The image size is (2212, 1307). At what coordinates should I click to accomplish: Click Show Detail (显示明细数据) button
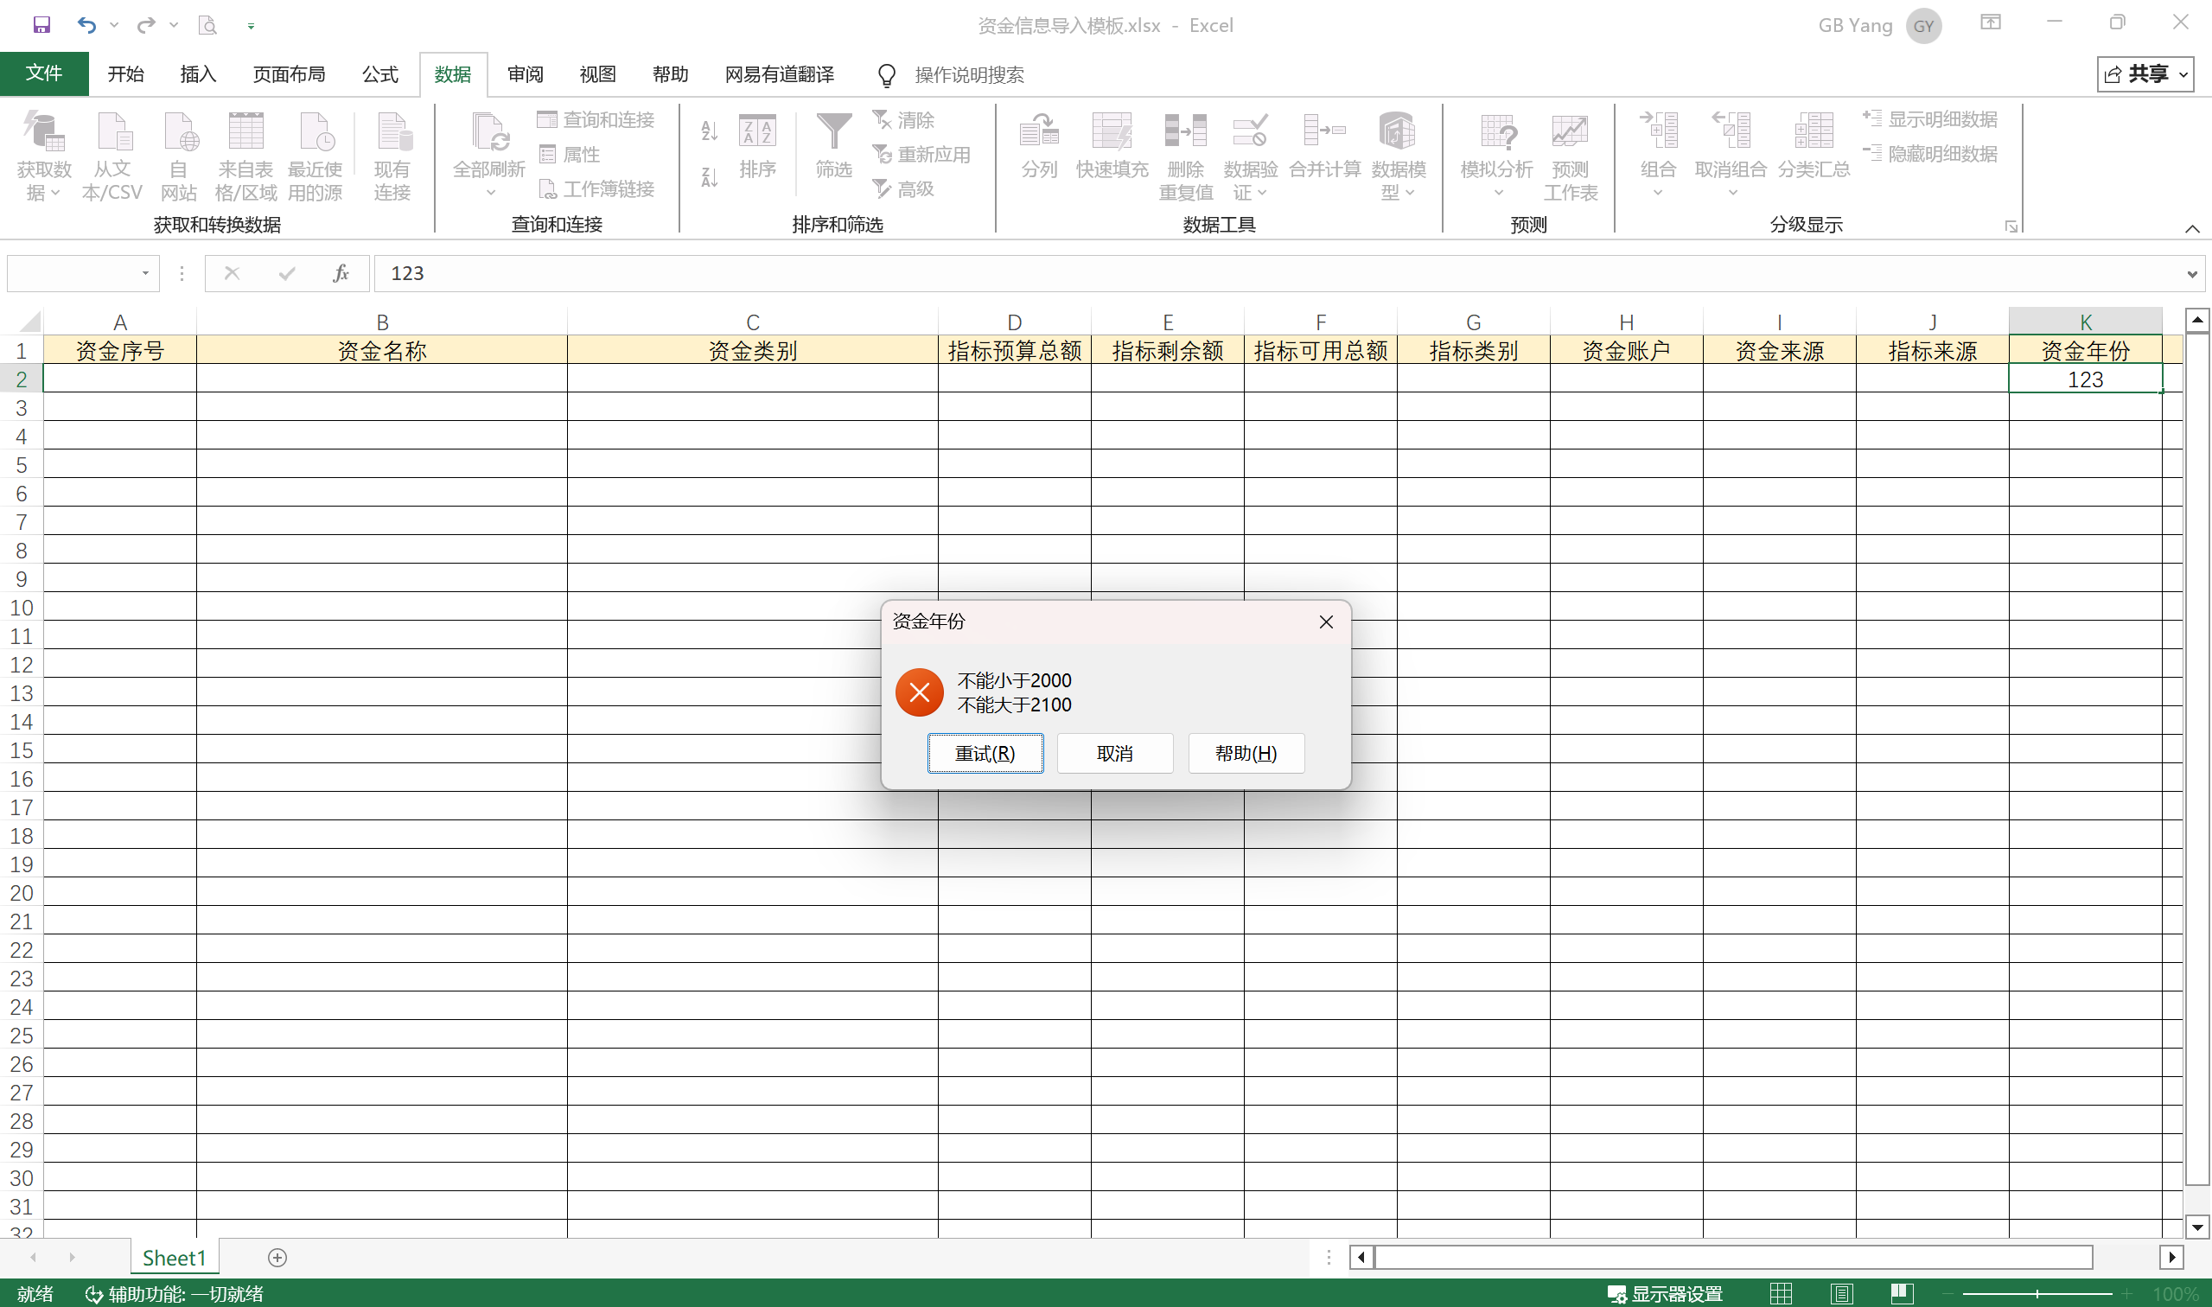click(x=1930, y=119)
